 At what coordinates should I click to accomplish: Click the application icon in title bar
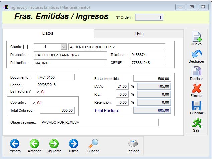pyautogui.click(x=6, y=7)
